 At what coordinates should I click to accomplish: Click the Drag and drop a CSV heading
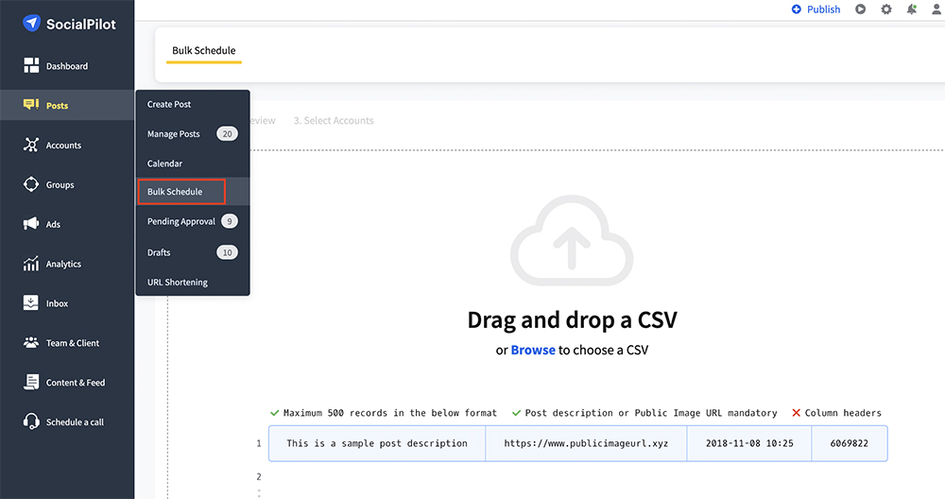[572, 319]
